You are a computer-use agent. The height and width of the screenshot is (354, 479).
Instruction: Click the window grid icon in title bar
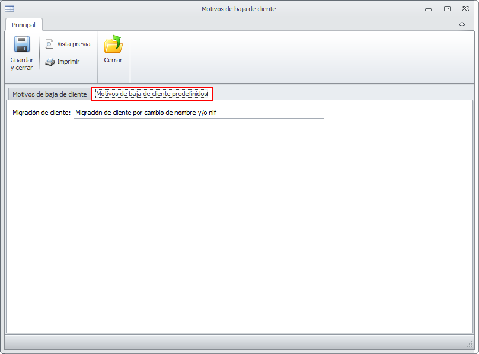[x=9, y=8]
